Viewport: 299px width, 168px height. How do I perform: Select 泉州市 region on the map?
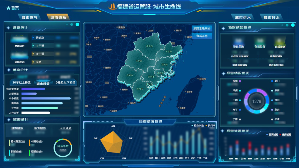tap(151, 77)
